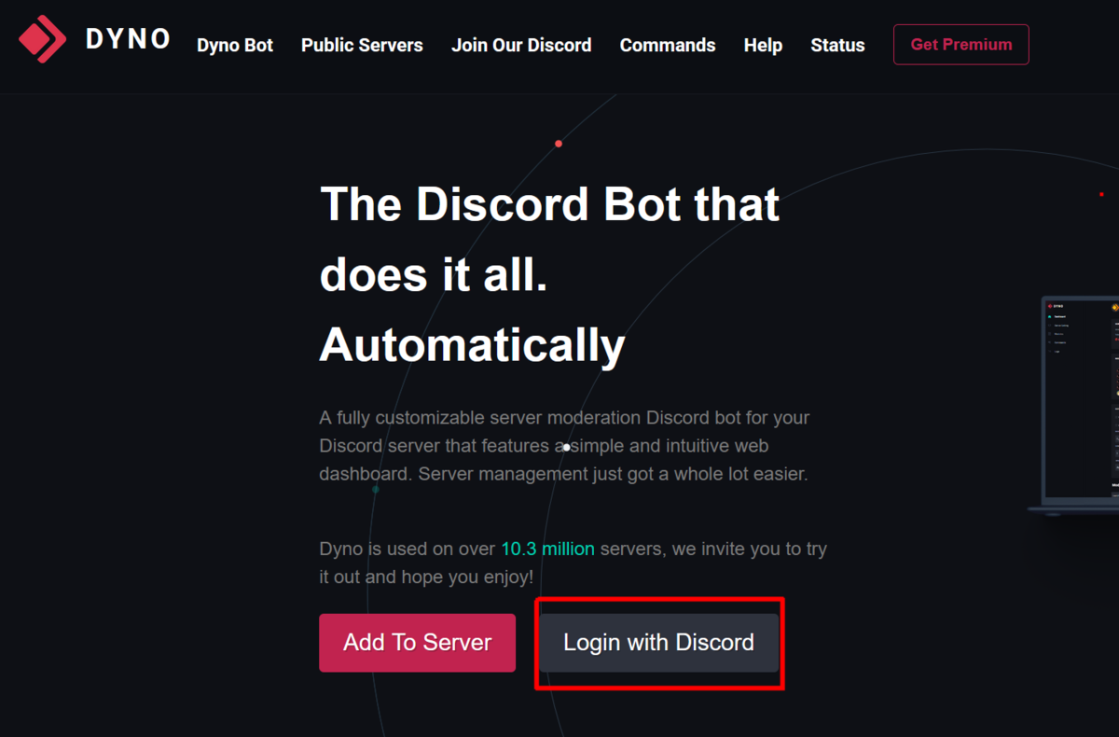Click the DYNO wordmark in the header
This screenshot has height=737, width=1119.
coord(129,39)
